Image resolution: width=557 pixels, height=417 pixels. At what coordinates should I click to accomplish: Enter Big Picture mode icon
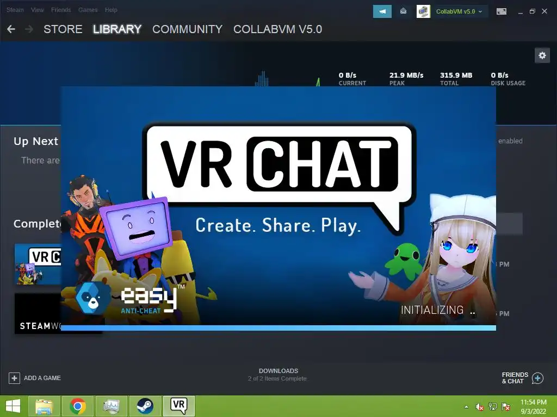501,11
